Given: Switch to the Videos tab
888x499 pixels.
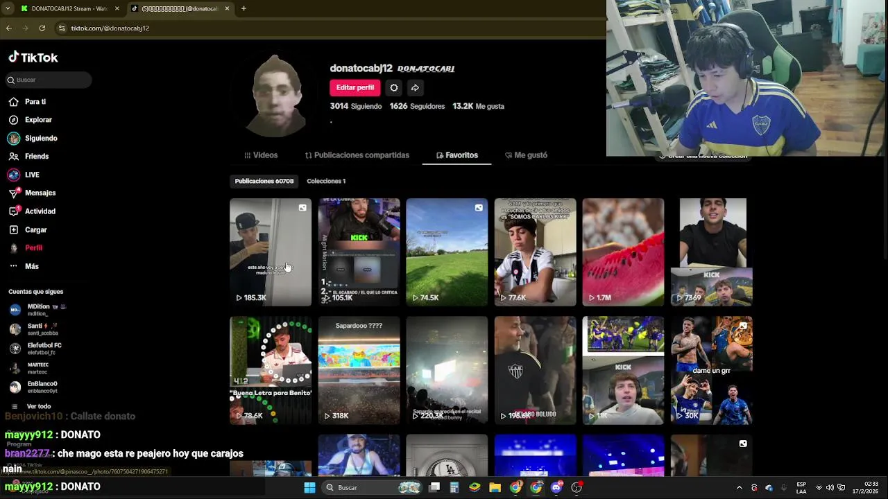Looking at the screenshot, I should pyautogui.click(x=261, y=155).
